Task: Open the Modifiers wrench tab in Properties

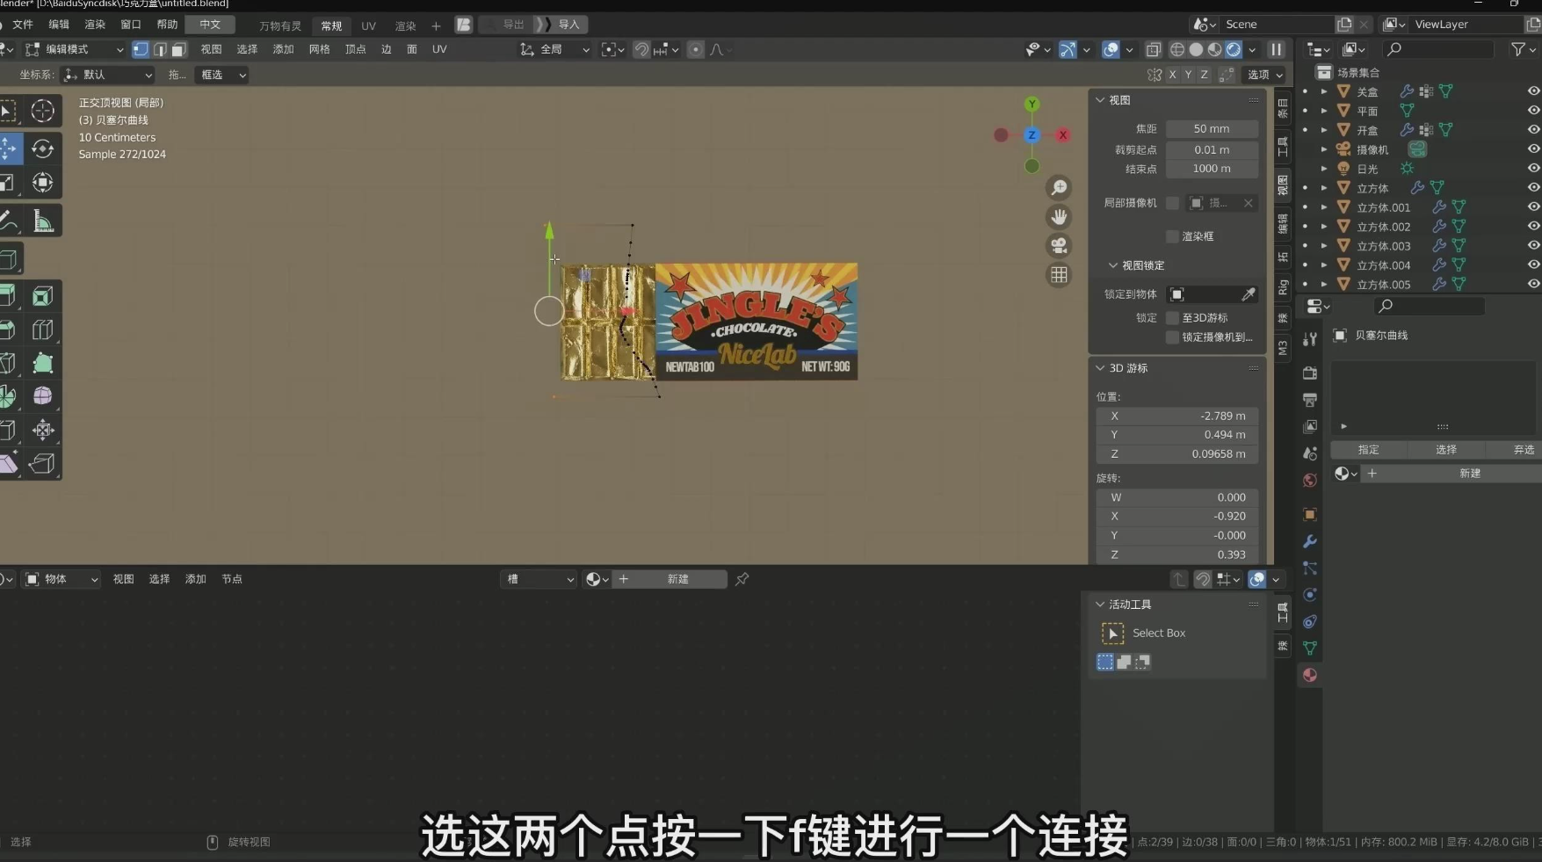Action: click(1309, 541)
